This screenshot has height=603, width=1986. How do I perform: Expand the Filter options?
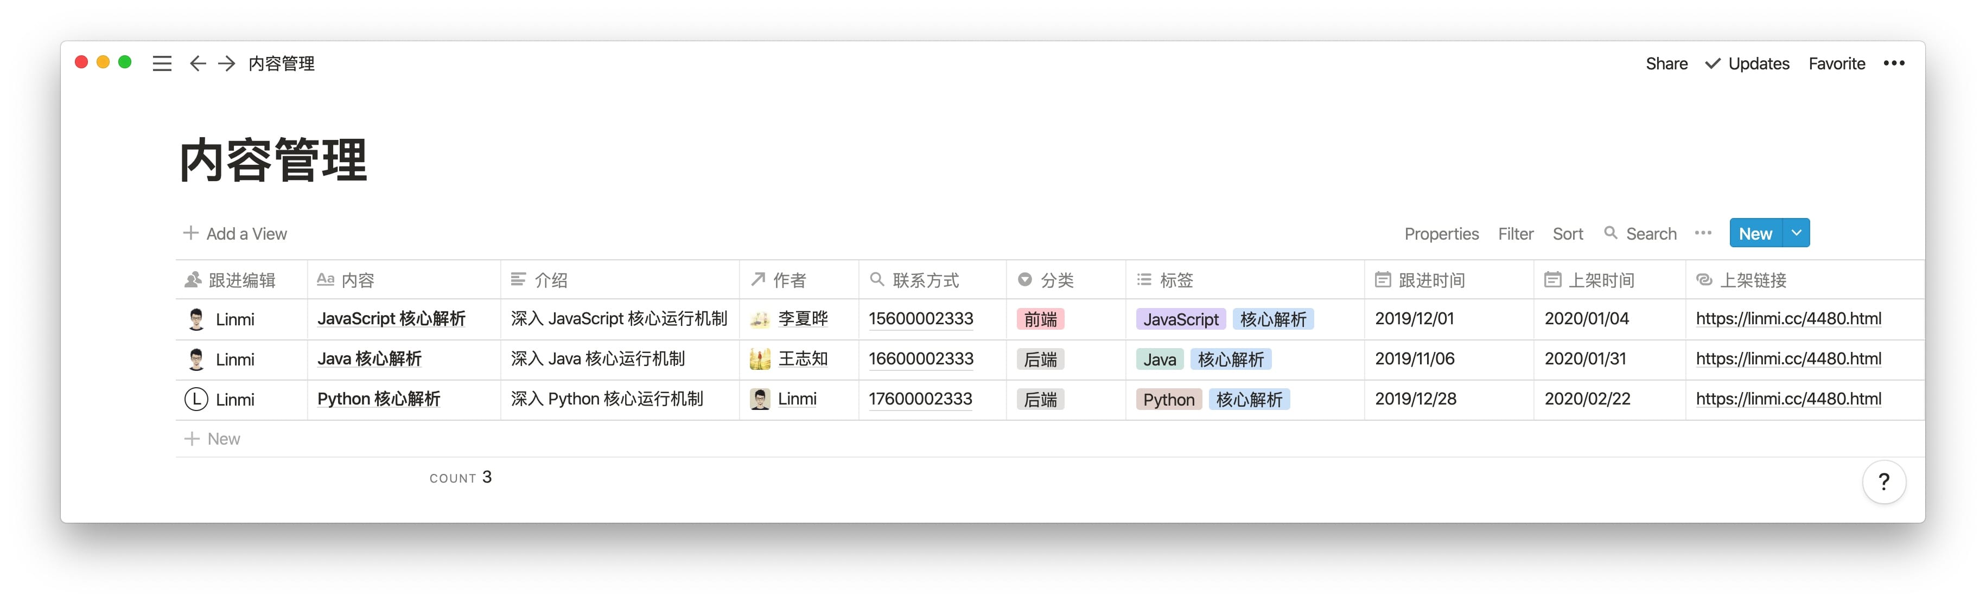[x=1516, y=233]
